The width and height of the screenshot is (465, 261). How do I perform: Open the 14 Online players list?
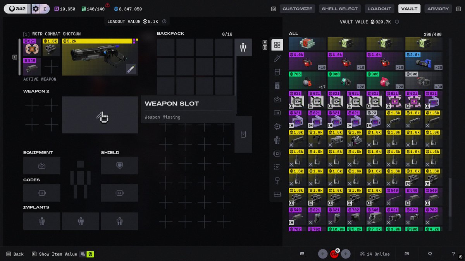point(375,254)
